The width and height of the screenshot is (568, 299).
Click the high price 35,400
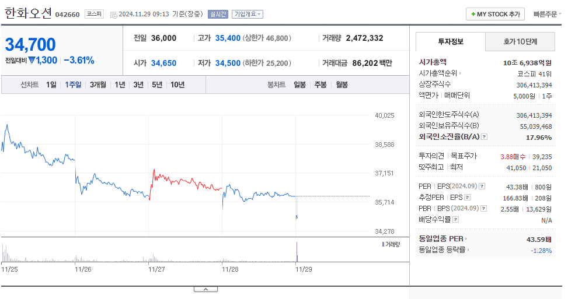point(228,38)
